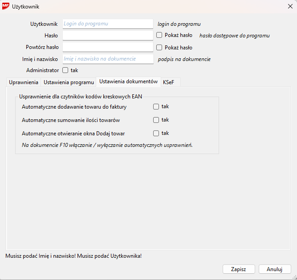The height and width of the screenshot is (280, 297).
Task: Click the Imię i nazwisko text field
Action: pyautogui.click(x=108, y=59)
